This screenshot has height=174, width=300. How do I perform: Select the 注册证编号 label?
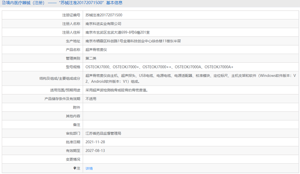click(71, 15)
